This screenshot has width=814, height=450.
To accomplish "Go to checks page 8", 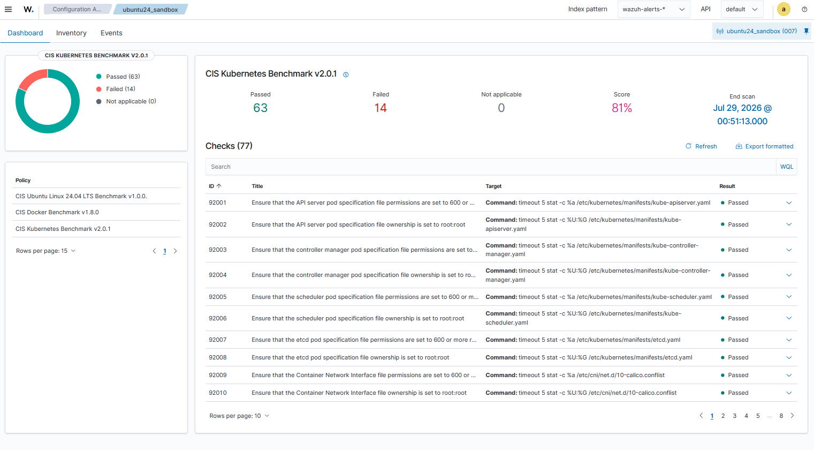I will pyautogui.click(x=781, y=416).
